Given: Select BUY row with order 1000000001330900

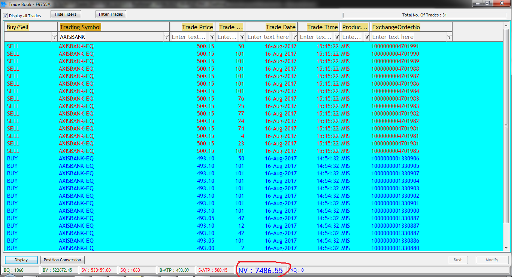Looking at the screenshot, I should [253, 211].
